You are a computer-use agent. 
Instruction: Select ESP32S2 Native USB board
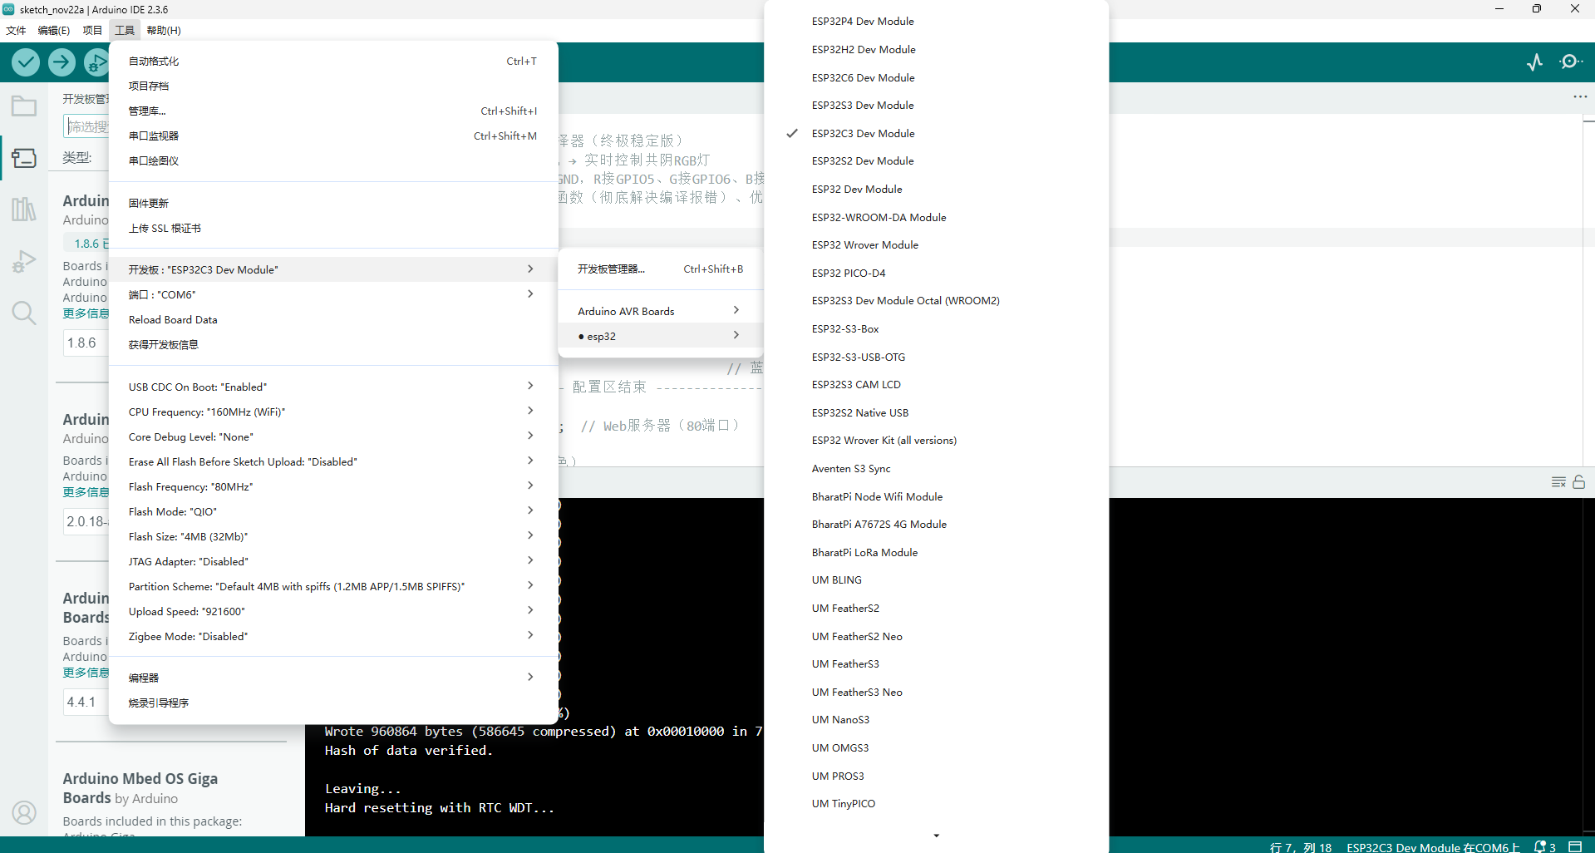pos(936,412)
